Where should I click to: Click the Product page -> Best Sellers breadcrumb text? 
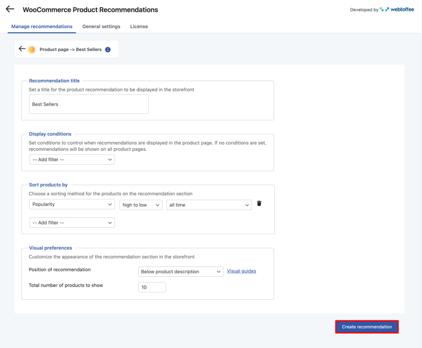point(70,49)
